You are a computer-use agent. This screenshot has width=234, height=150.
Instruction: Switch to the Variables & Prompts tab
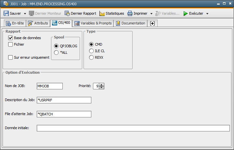[x=93, y=23]
